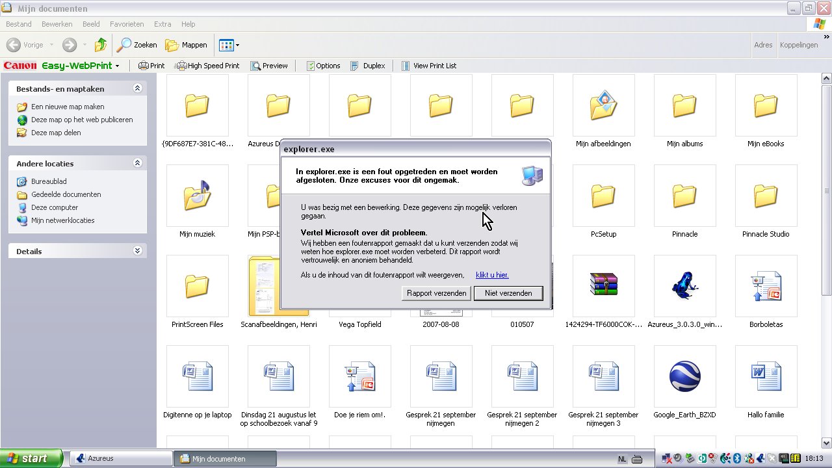Select the PcSetup folder

point(603,196)
